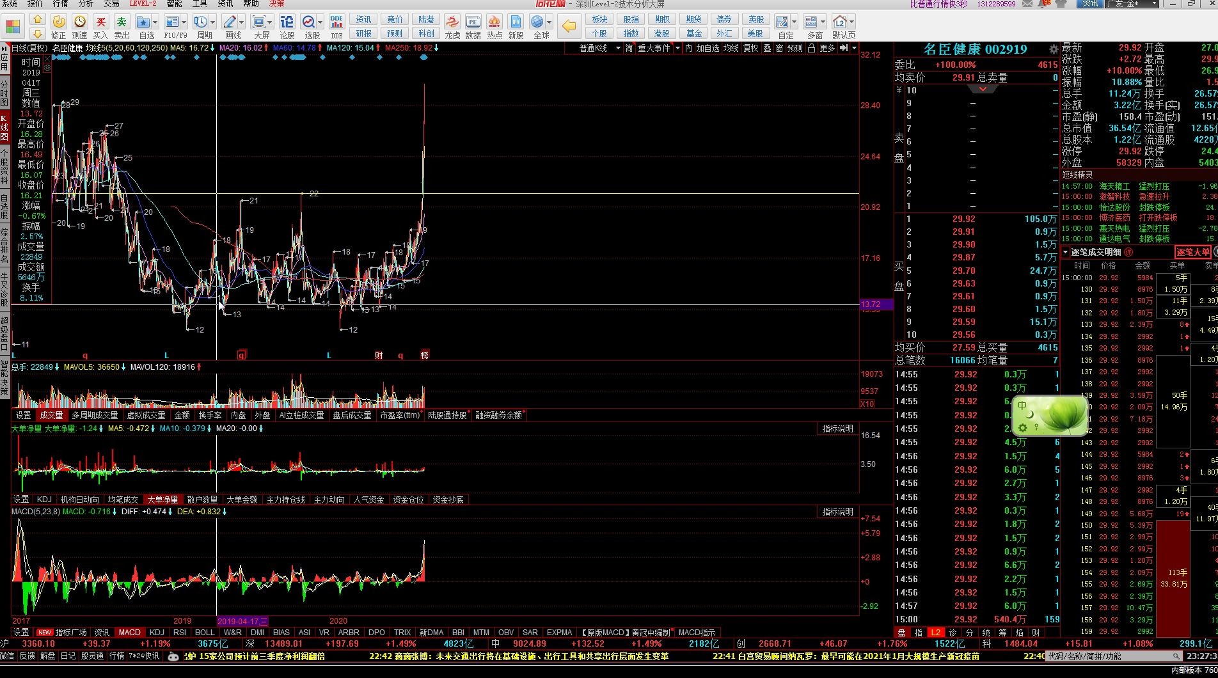Open the 多窗 multi-window icon
The height and width of the screenshot is (678, 1218).
[811, 22]
